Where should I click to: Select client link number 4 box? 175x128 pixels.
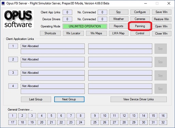[x=13, y=86]
